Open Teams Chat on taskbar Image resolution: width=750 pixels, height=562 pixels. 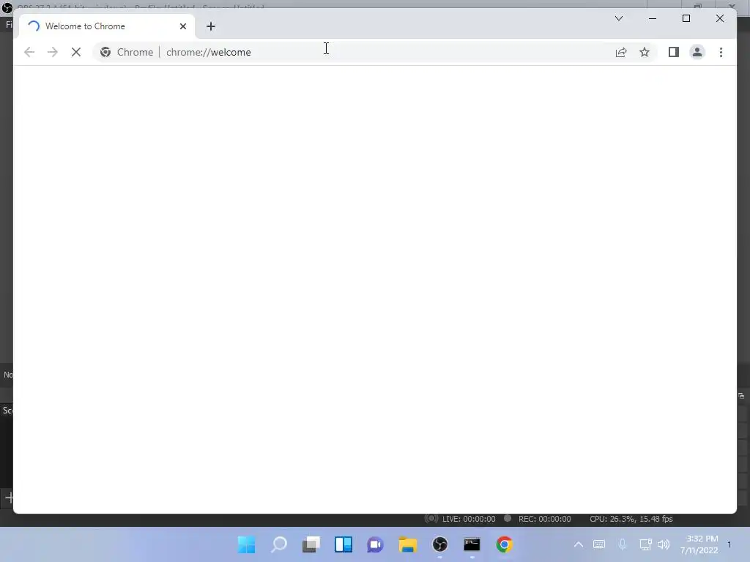click(376, 544)
